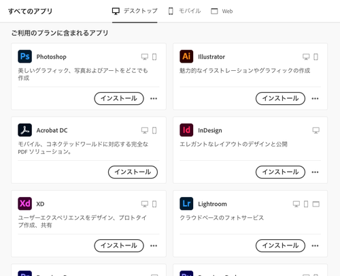340x276 pixels.
Task: Switch to the デスクトップ tab
Action: pos(135,11)
